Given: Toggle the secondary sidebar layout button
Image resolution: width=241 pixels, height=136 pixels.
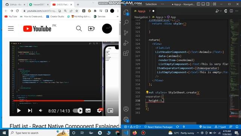Looking at the screenshot, I should click(x=208, y=4).
